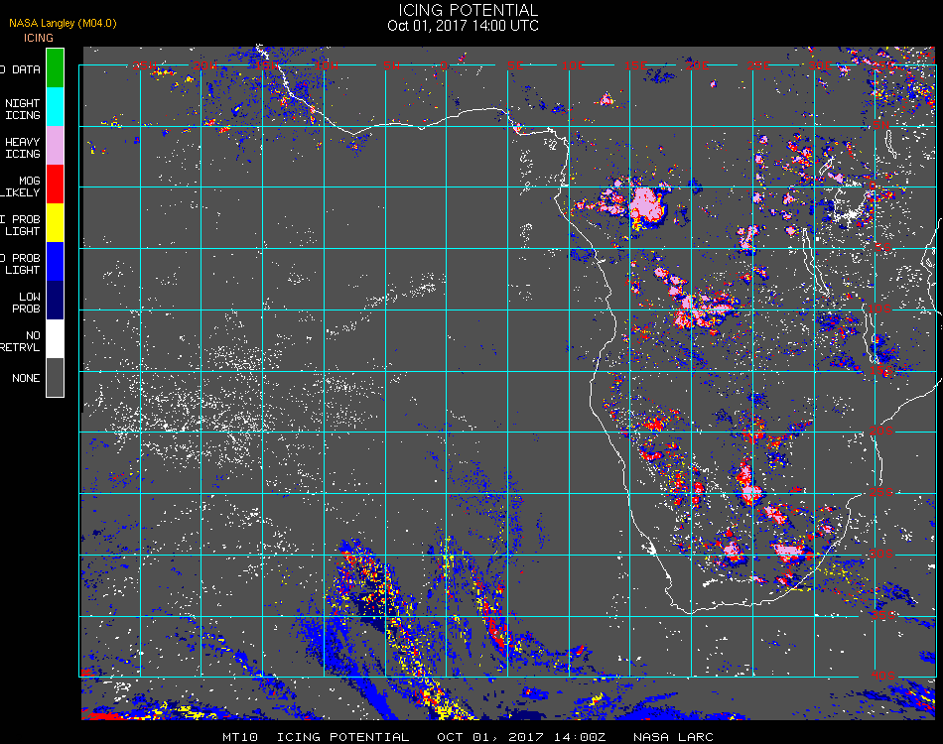Click the 'LO PROB LIGHT' legend label
The width and height of the screenshot is (943, 744).
21,264
